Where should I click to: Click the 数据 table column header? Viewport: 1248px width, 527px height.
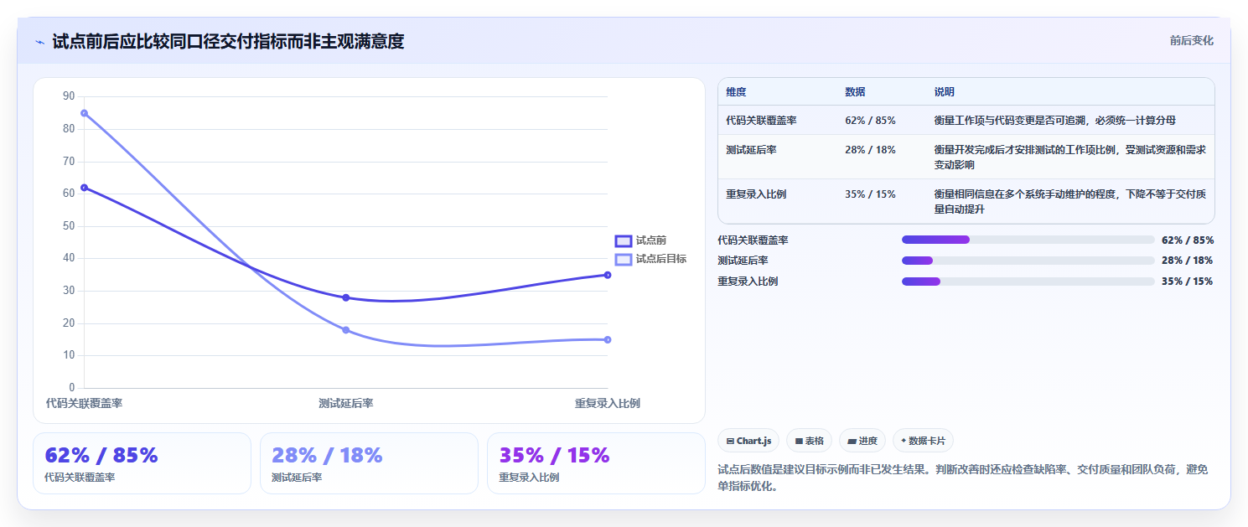[855, 92]
